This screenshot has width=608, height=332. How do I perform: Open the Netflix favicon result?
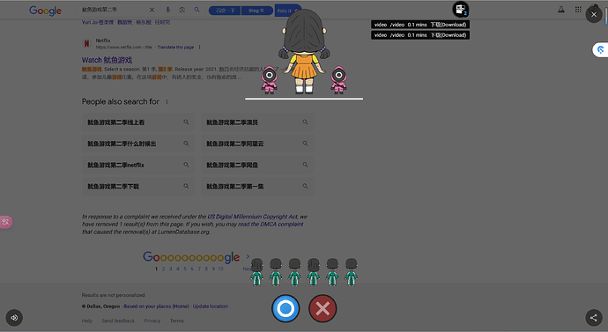[x=86, y=43]
